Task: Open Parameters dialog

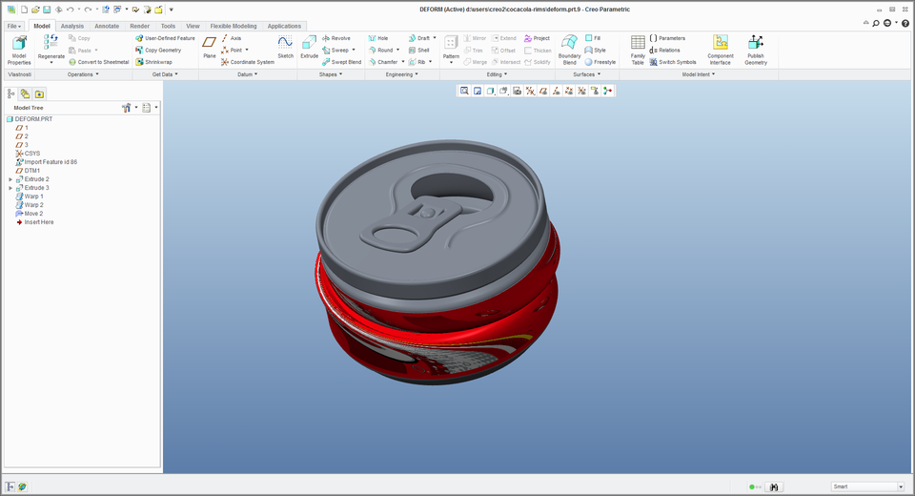Action: coord(667,38)
